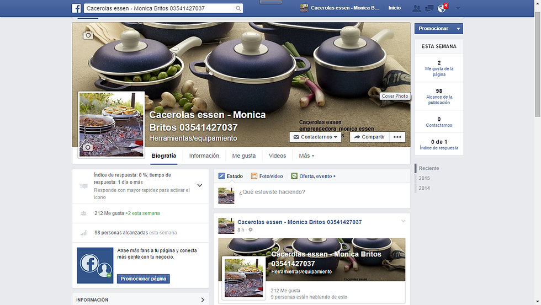
Task: Go to Inicio in top bar
Action: [394, 8]
